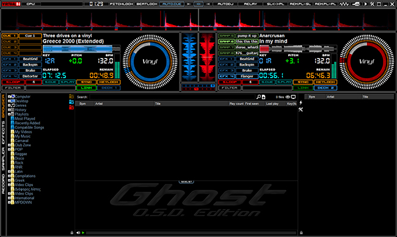Image resolution: width=397 pixels, height=237 pixels.
Task: Expand the History tree node
Action: (x=9, y=110)
